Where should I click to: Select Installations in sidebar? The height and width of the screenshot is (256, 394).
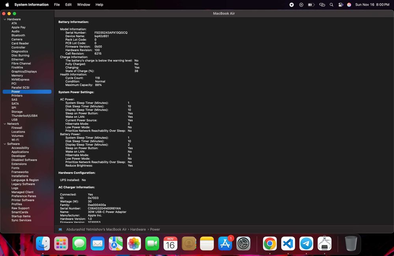(20, 176)
